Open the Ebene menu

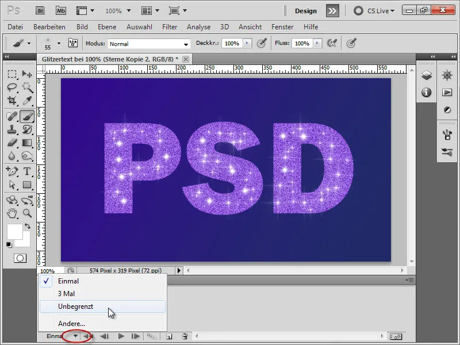107,27
